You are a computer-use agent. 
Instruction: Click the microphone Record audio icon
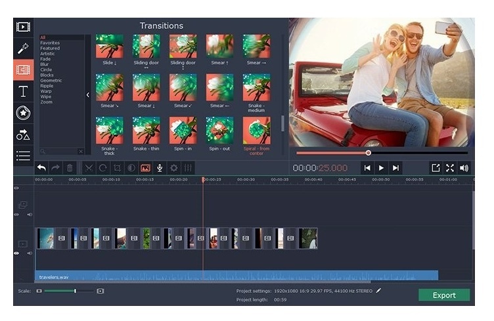click(x=160, y=168)
